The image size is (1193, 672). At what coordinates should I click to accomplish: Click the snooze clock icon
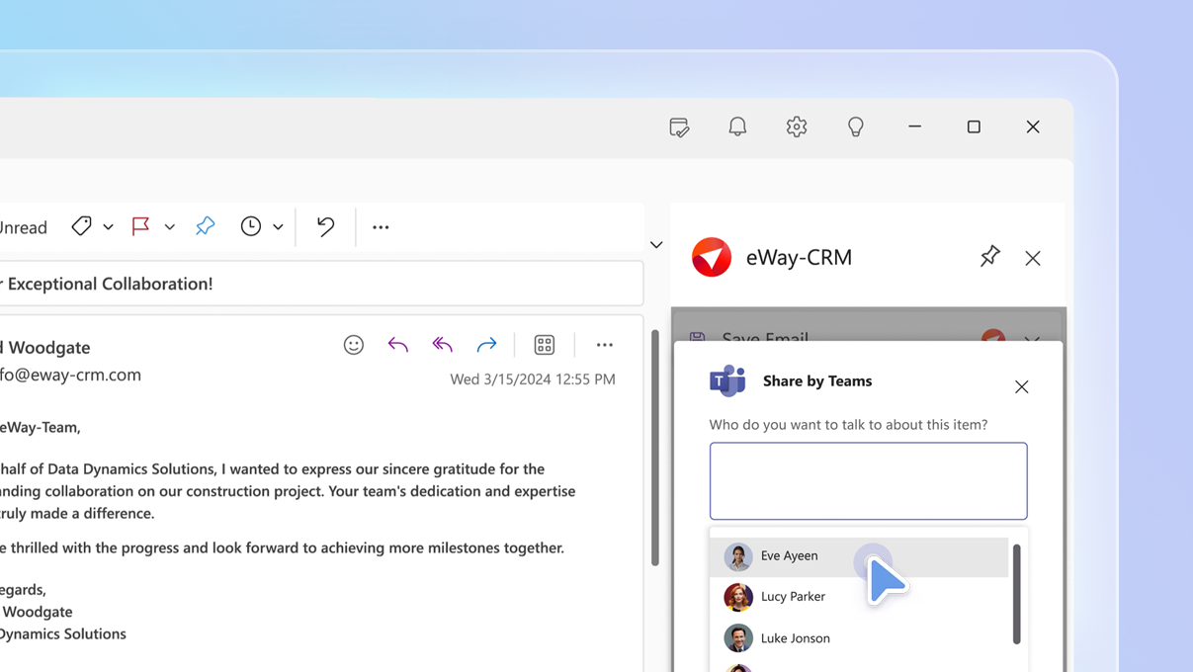pyautogui.click(x=251, y=226)
